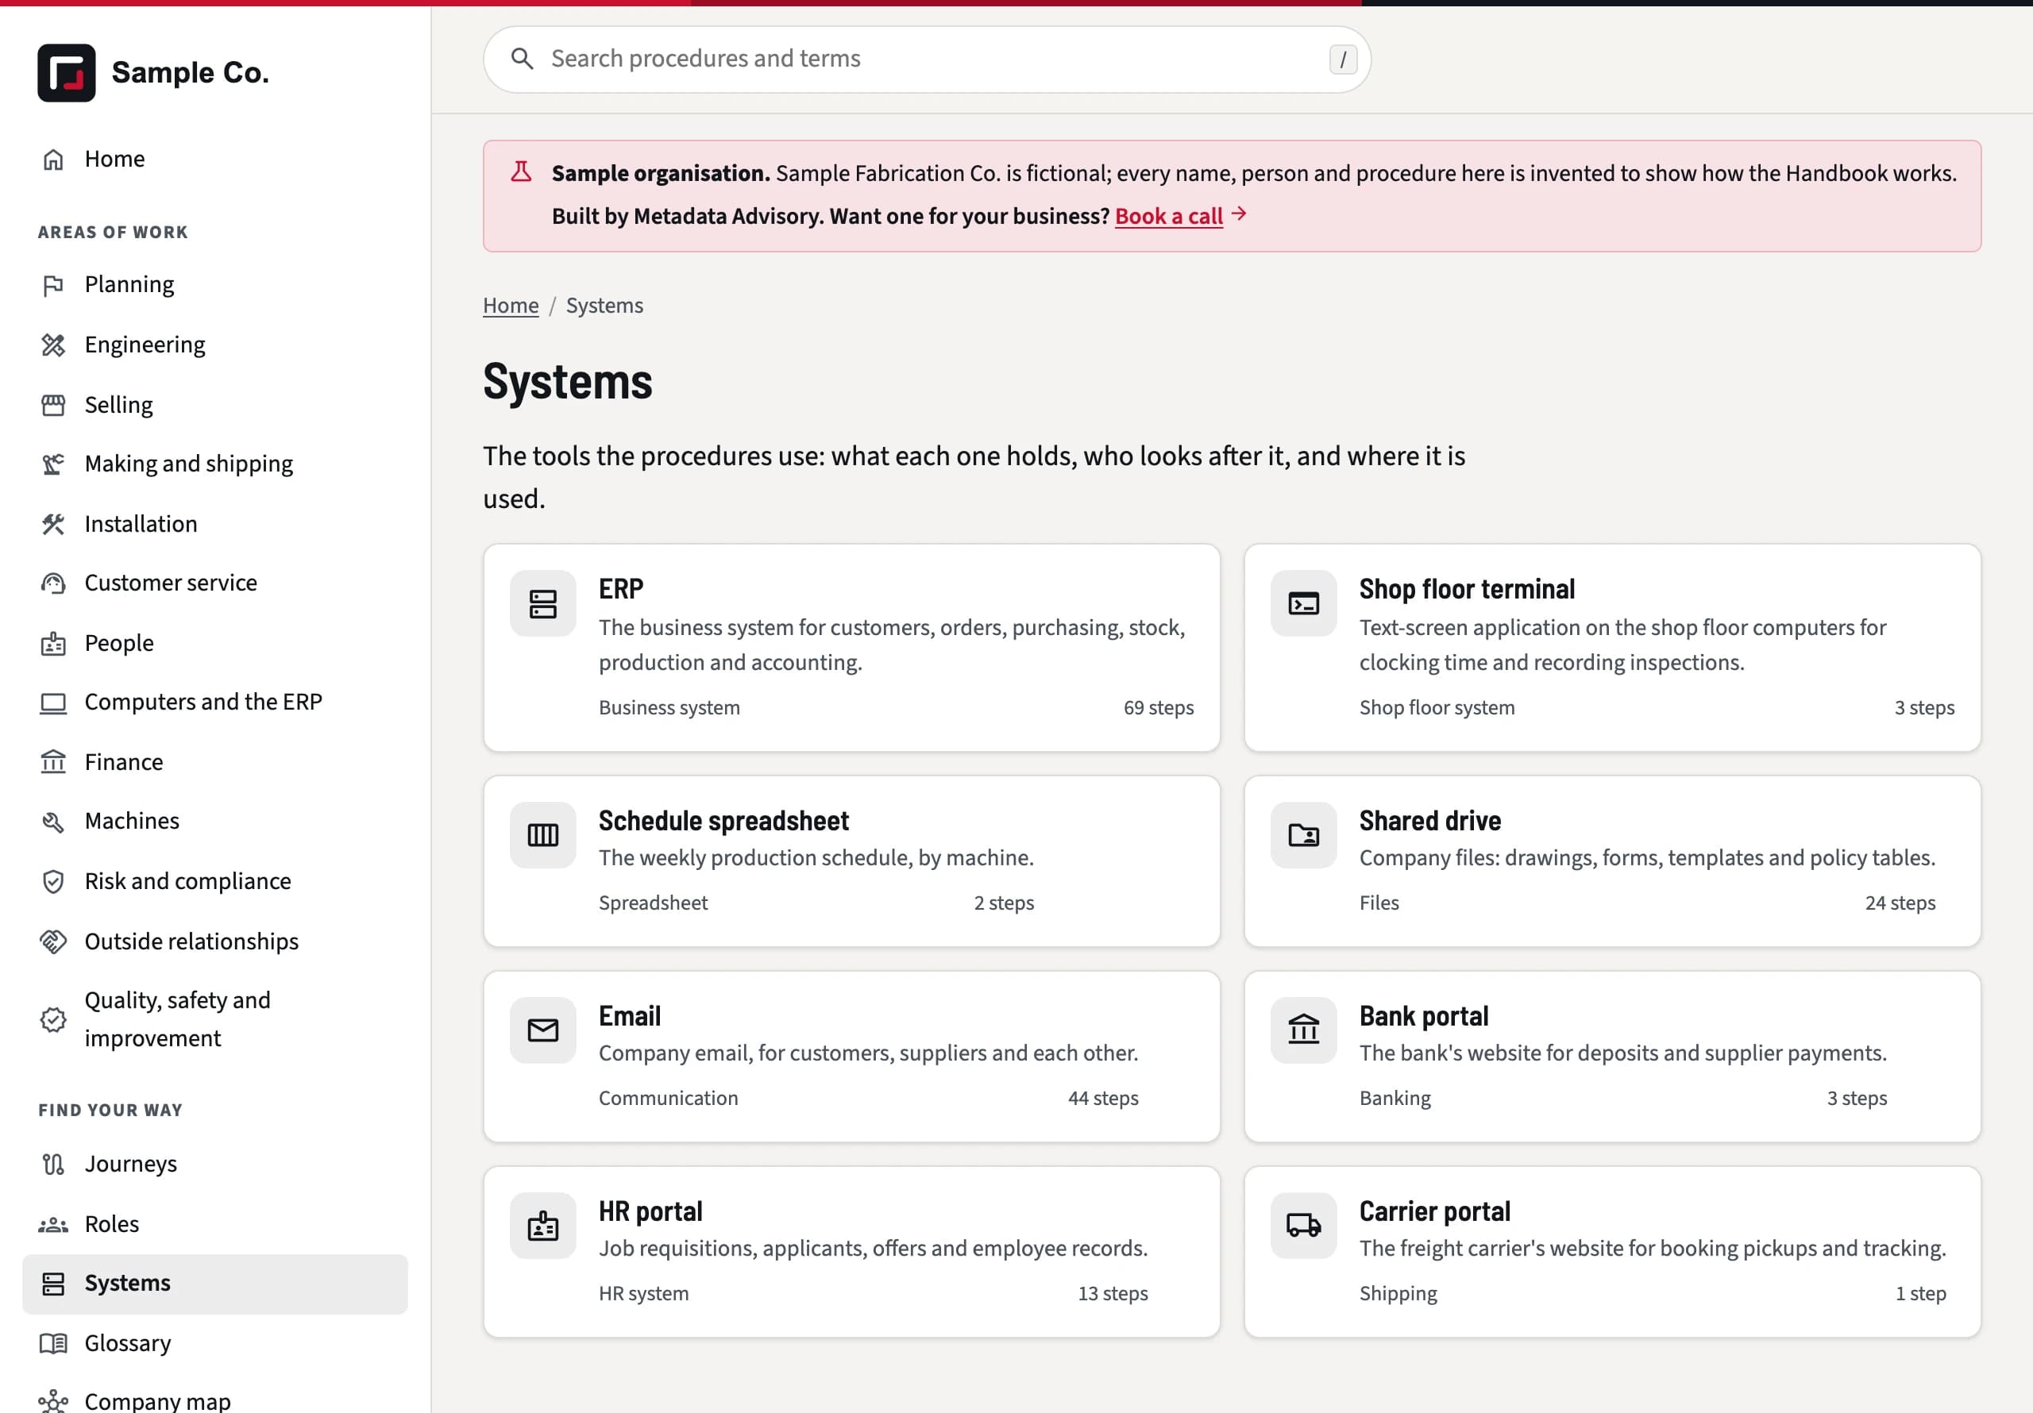Click the Planning flag icon
The image size is (2033, 1413).
coord(53,285)
